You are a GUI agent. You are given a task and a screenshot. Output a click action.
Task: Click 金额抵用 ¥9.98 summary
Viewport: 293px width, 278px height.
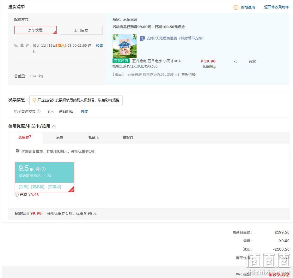(x=28, y=213)
